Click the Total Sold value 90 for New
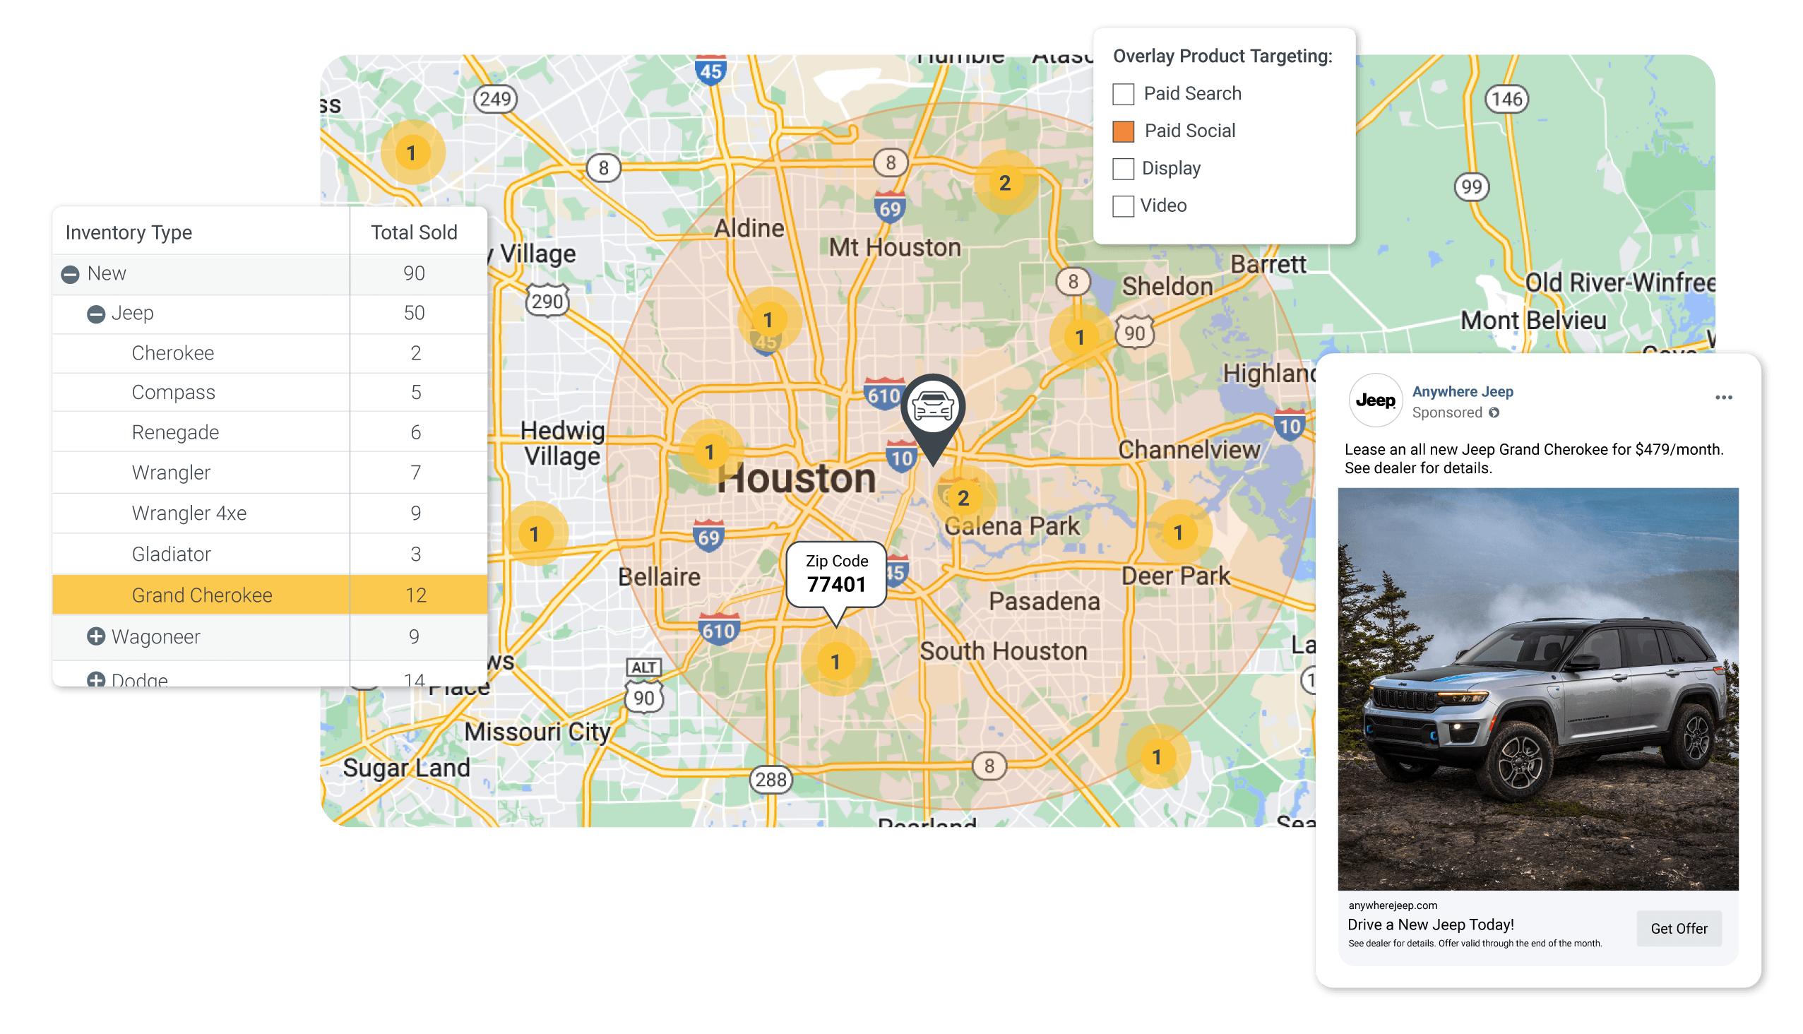The image size is (1803, 1034). tap(414, 273)
